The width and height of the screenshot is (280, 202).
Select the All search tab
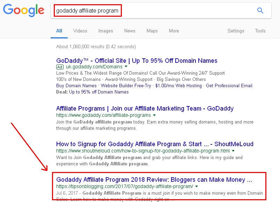click(x=59, y=31)
